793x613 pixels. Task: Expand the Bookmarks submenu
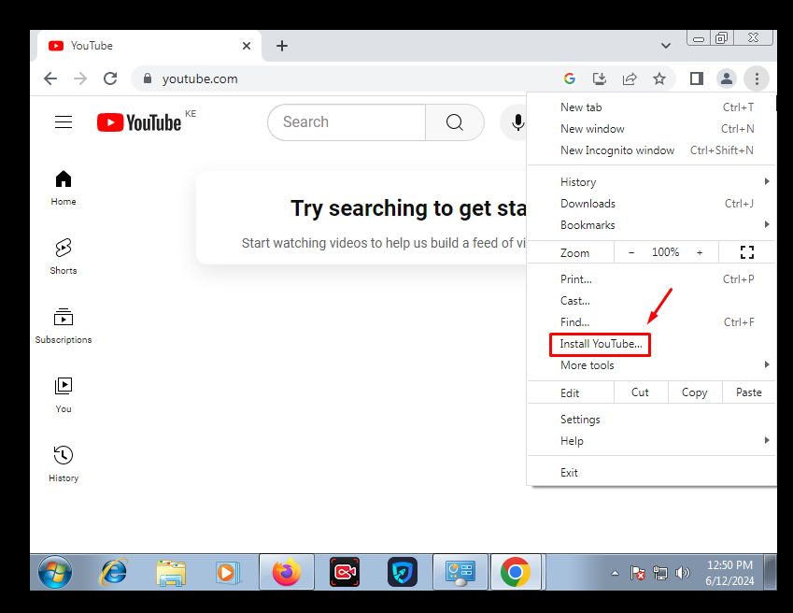[651, 225]
